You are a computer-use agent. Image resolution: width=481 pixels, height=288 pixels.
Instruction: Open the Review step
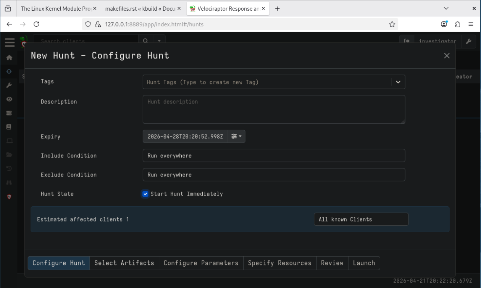click(x=332, y=263)
